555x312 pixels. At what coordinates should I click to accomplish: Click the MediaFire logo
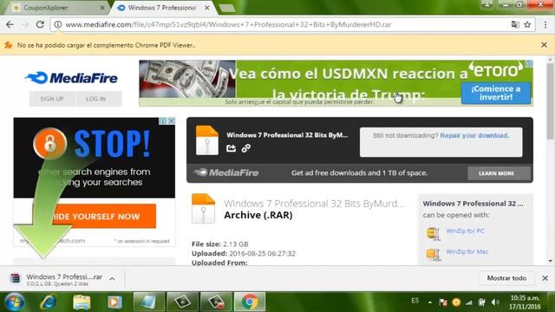pos(72,78)
